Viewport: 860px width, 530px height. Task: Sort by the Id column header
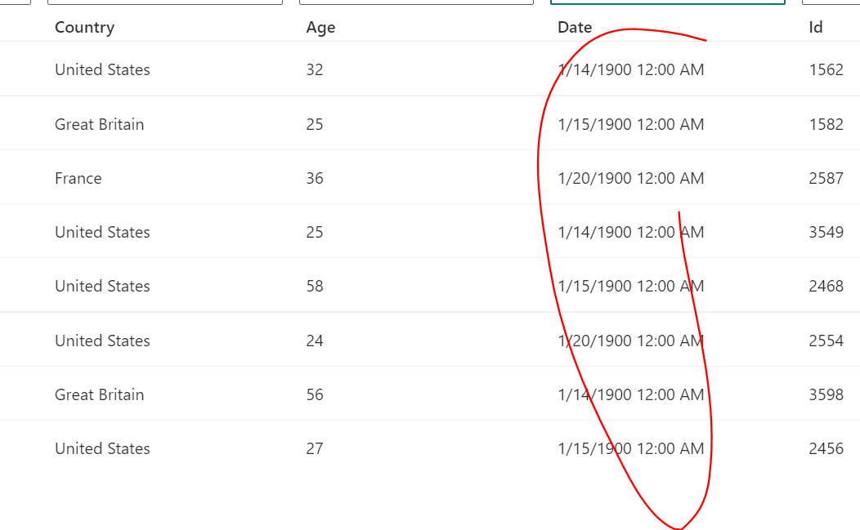point(814,27)
